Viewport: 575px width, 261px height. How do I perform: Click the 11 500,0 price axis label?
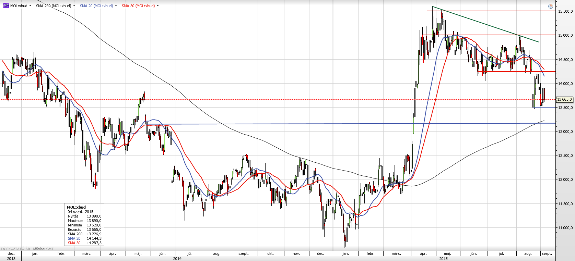click(565, 204)
